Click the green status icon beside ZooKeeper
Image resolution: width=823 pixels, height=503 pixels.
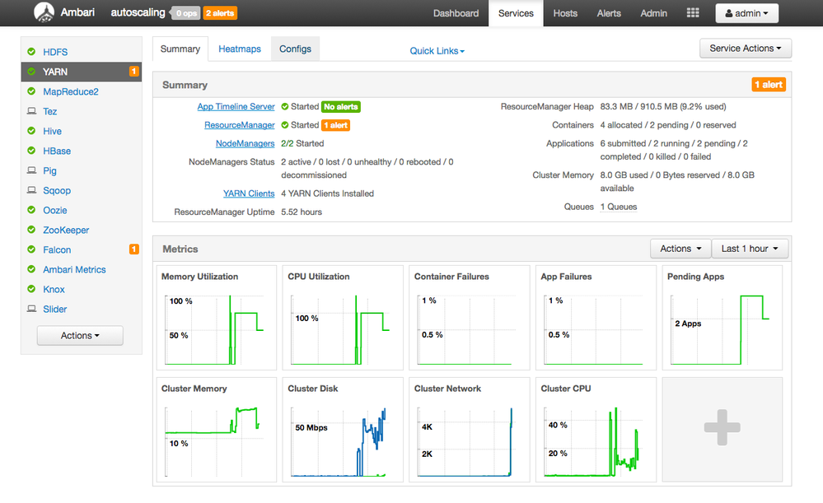pyautogui.click(x=31, y=230)
